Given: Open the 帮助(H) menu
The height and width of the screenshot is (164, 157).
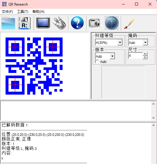Looking at the screenshot, I should click(x=38, y=12).
